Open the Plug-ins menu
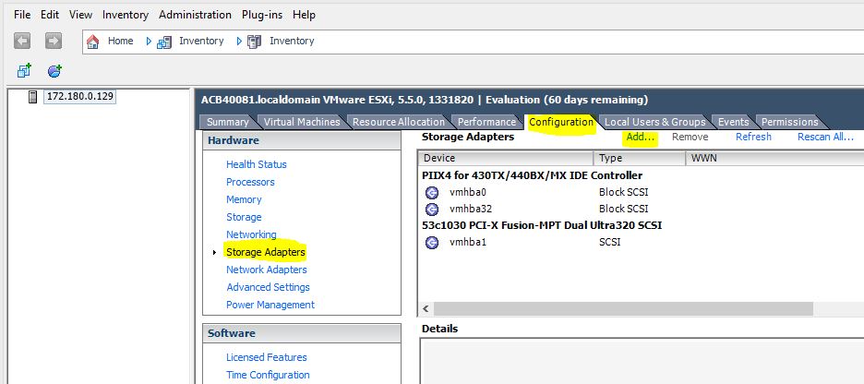Screen dimensions: 864x384 point(262,15)
